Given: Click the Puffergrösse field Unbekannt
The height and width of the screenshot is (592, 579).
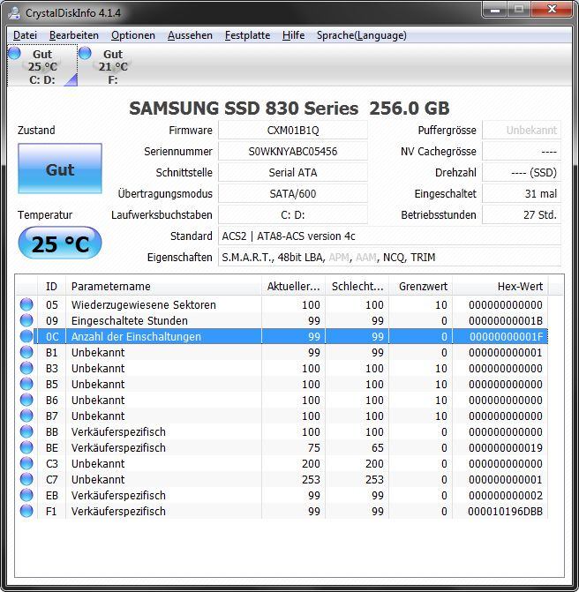Looking at the screenshot, I should 522,131.
